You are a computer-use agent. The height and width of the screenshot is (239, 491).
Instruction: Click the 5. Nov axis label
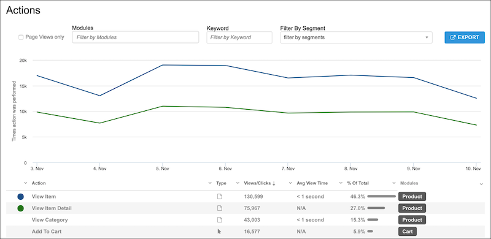[162, 169]
